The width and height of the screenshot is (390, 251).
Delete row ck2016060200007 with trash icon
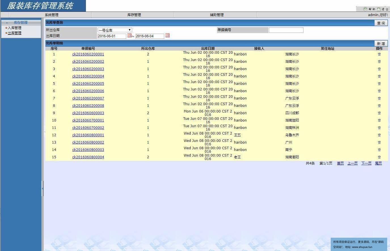tap(379, 98)
